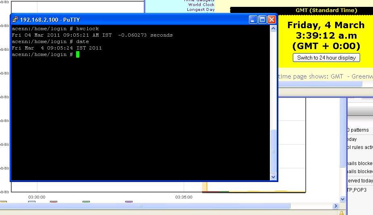Click the page's vertical scrollbar down arrow

tap(342, 199)
